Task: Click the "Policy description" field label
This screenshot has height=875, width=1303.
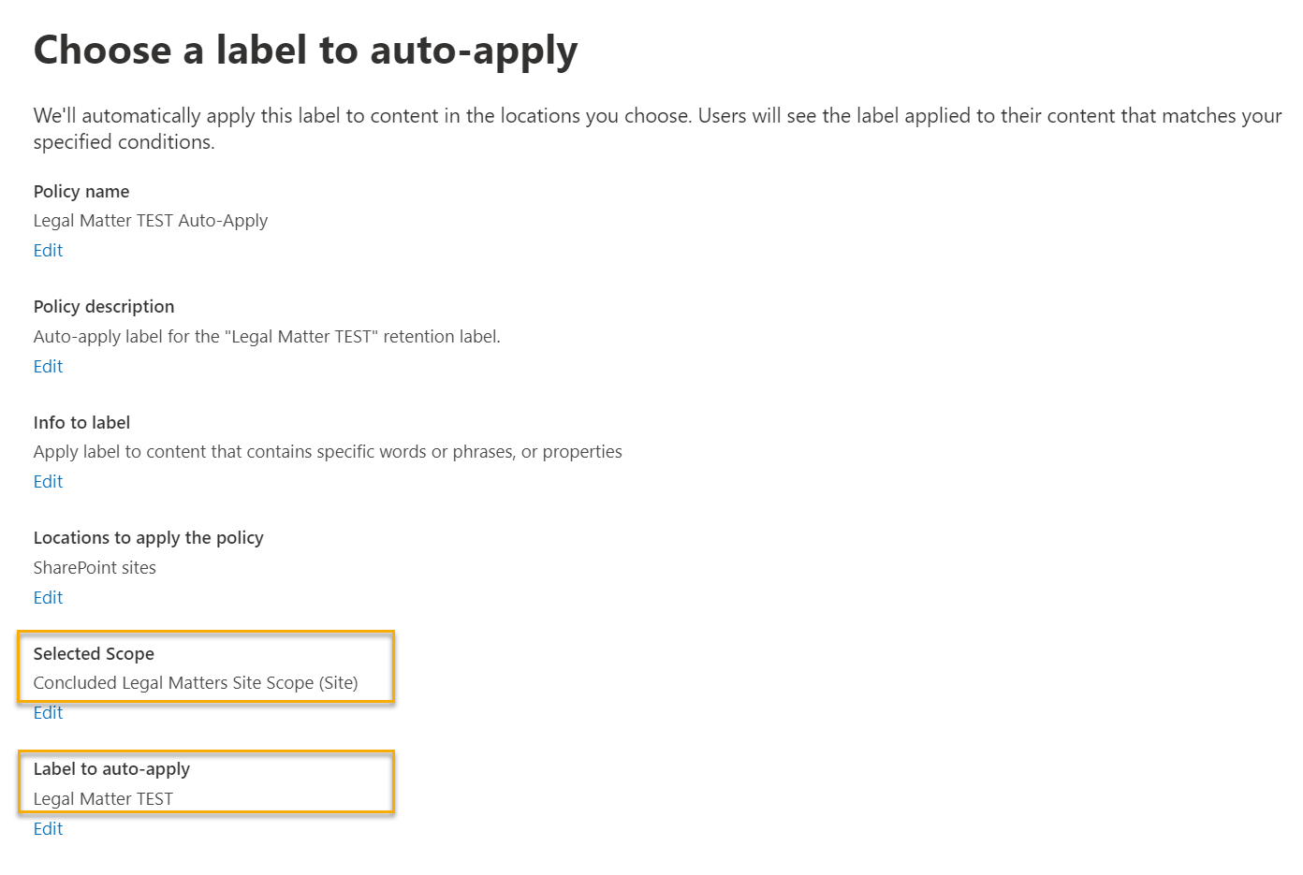Action: pyautogui.click(x=104, y=307)
